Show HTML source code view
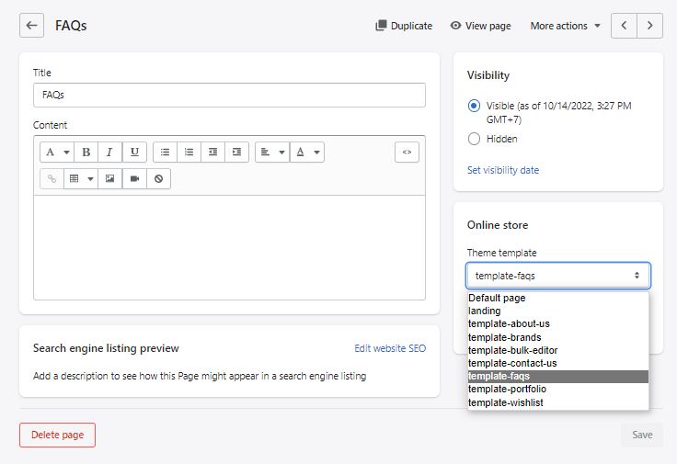Screen dimensions: 677x464 pos(407,153)
